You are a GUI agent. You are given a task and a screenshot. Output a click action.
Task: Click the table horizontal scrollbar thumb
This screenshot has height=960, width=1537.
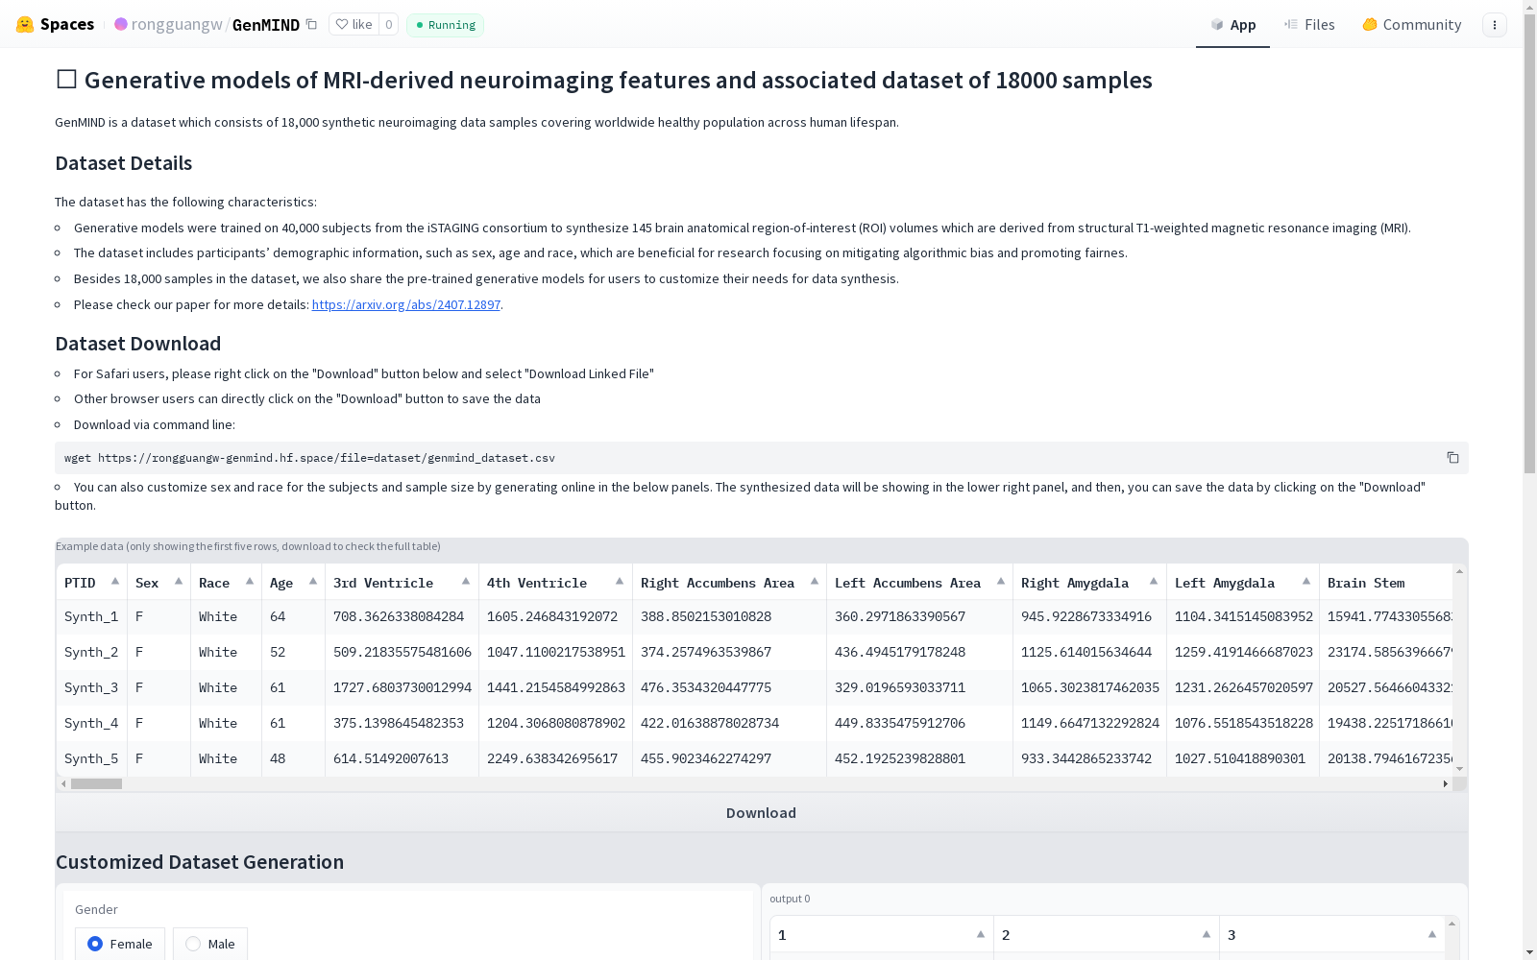coord(96,783)
